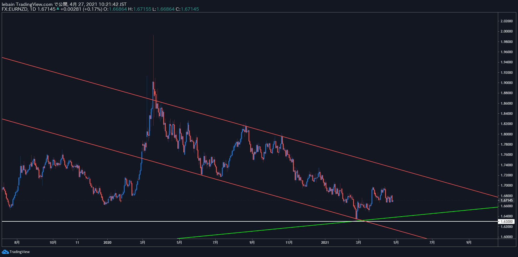518x257 pixels.
Task: Click the 1.74000 price axis label
Action: (x=506, y=165)
